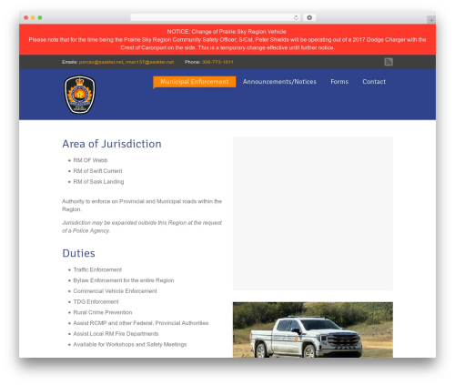Click the red close window button
Screen dimensions: 455x385
point(26,17)
